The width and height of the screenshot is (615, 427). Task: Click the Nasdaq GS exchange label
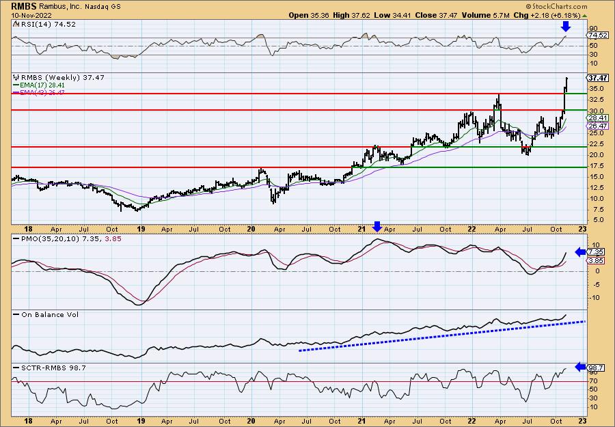click(102, 7)
